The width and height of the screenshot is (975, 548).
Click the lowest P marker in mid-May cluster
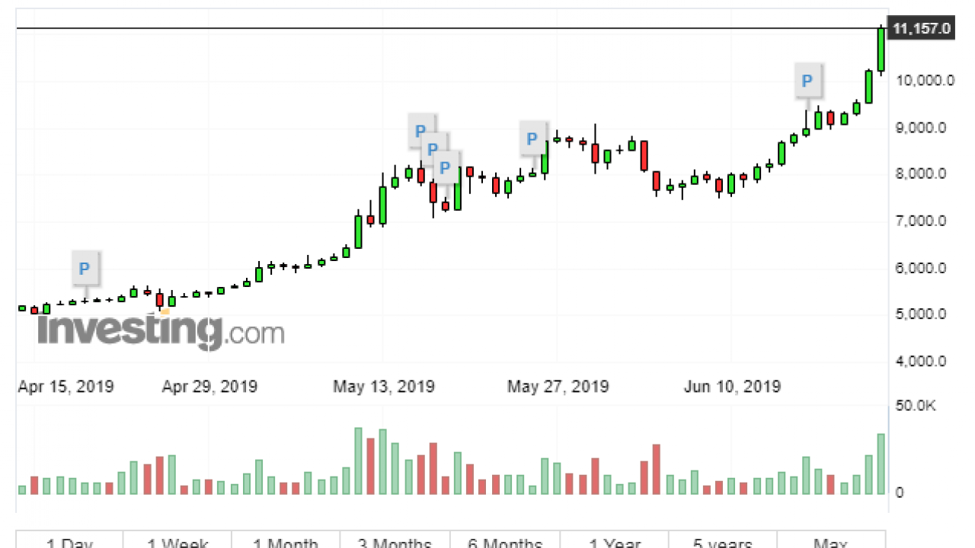[x=445, y=166]
